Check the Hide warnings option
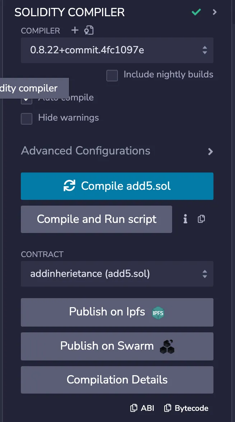235x422 pixels. coord(27,118)
